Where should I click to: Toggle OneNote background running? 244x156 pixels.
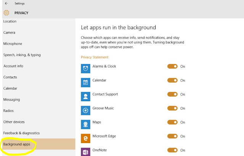pos(172,150)
